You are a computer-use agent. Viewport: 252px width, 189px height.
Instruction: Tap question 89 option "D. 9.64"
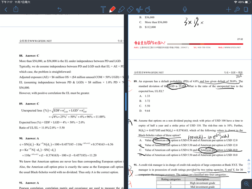click(145, 111)
